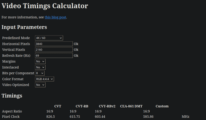Select the Custom pixel clock value 585.86
The width and height of the screenshot is (206, 120).
click(148, 117)
